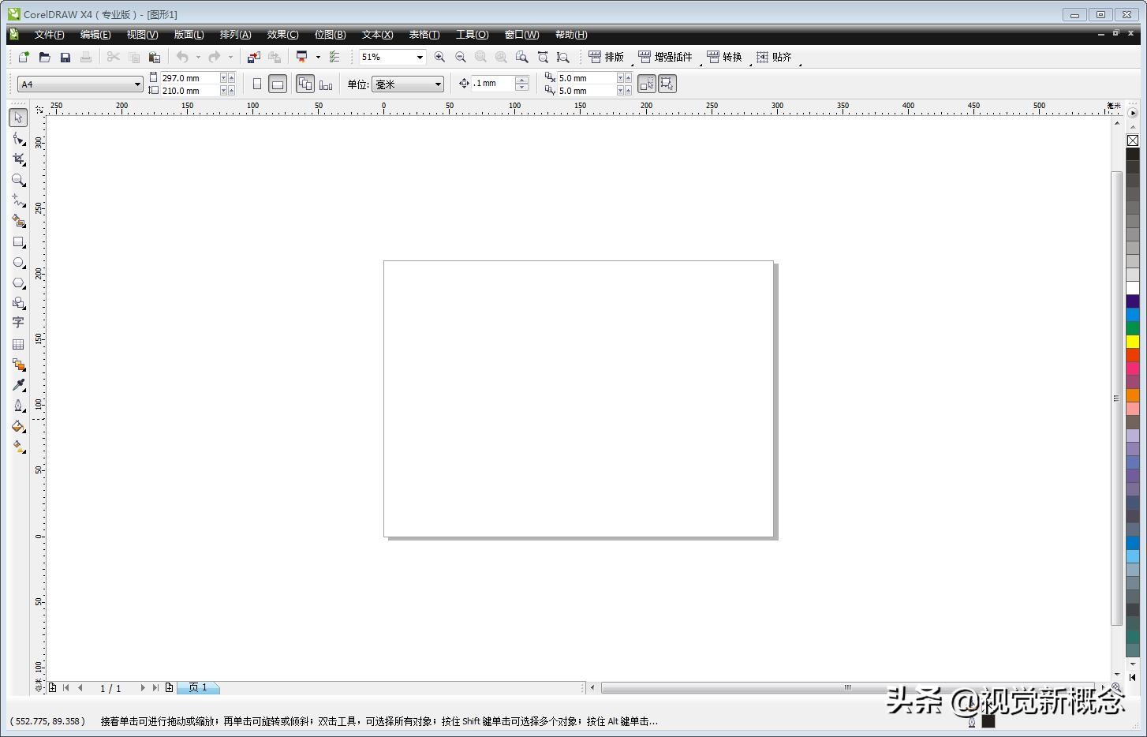Select the Text tool in the toolbox
The image size is (1147, 737).
(x=18, y=323)
